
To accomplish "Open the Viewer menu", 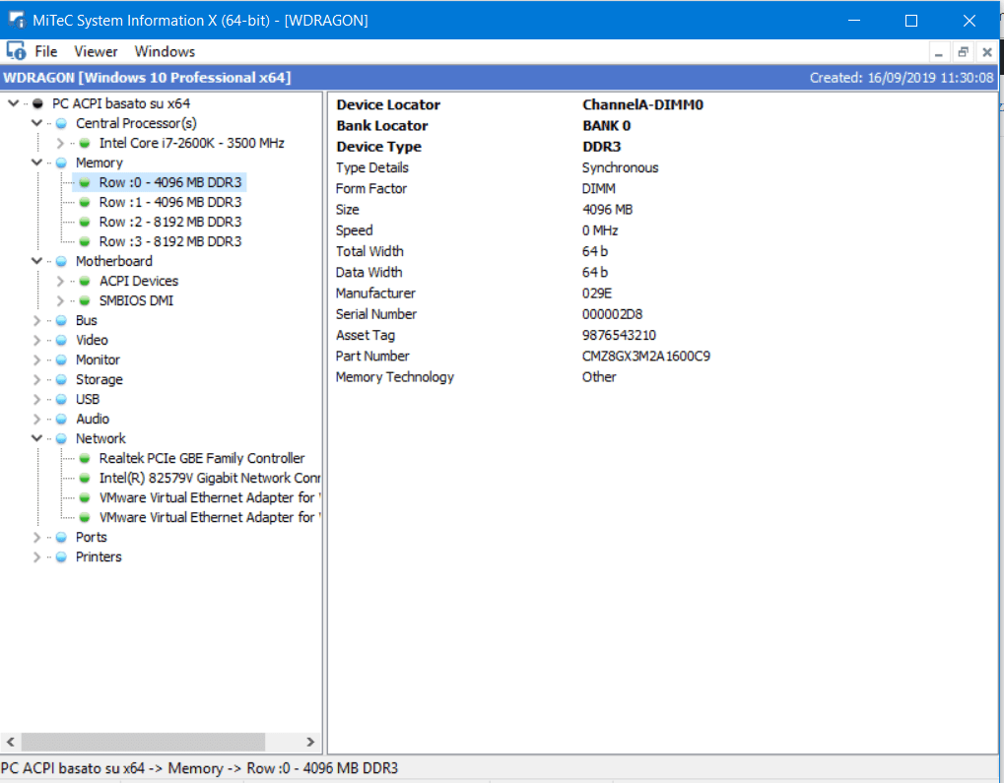I will pos(96,51).
